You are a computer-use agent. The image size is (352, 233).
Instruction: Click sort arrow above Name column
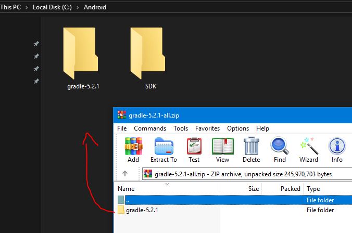[167, 184]
